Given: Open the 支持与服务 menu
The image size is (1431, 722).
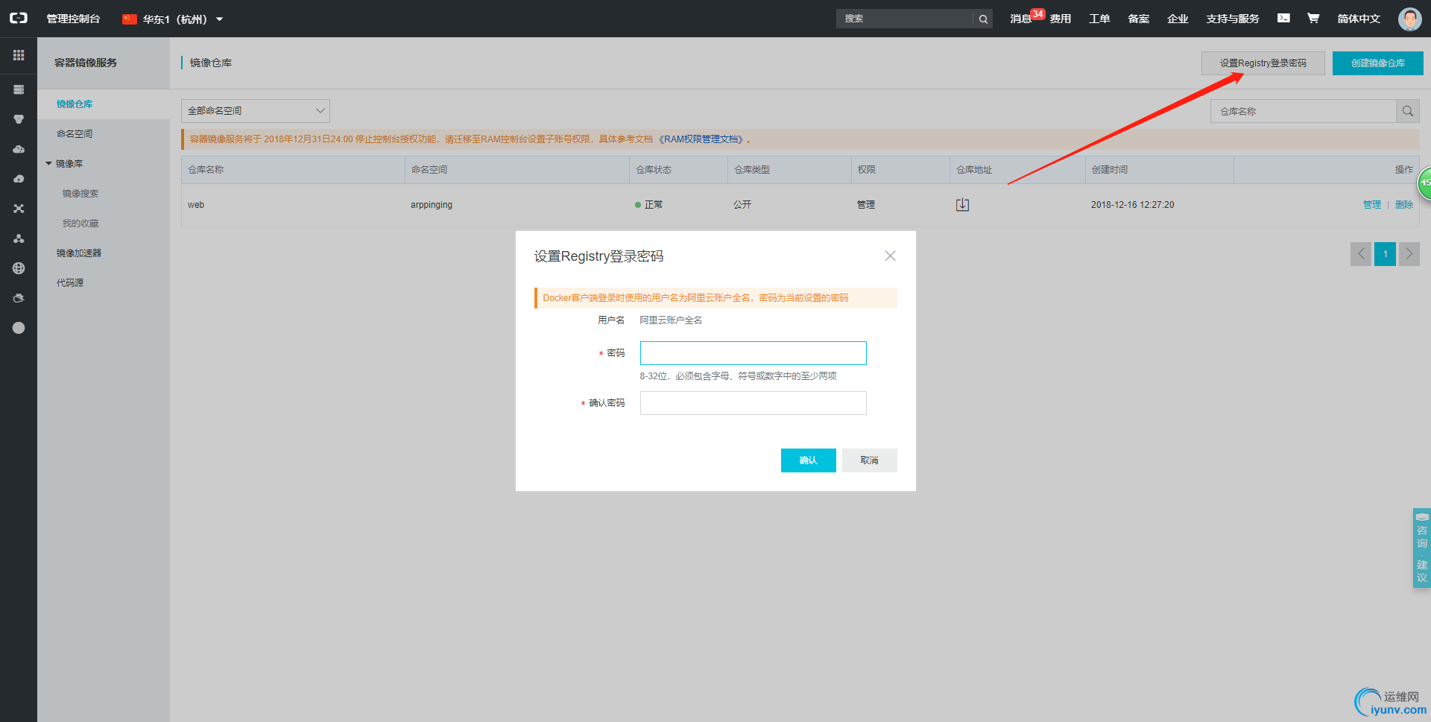Looking at the screenshot, I should (1233, 19).
